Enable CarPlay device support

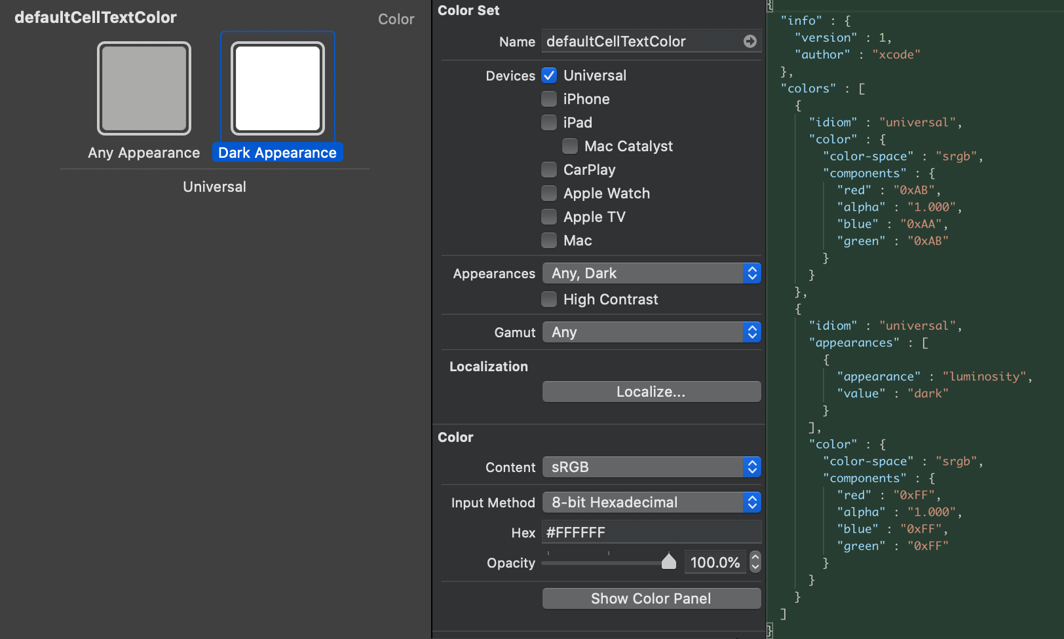click(549, 170)
